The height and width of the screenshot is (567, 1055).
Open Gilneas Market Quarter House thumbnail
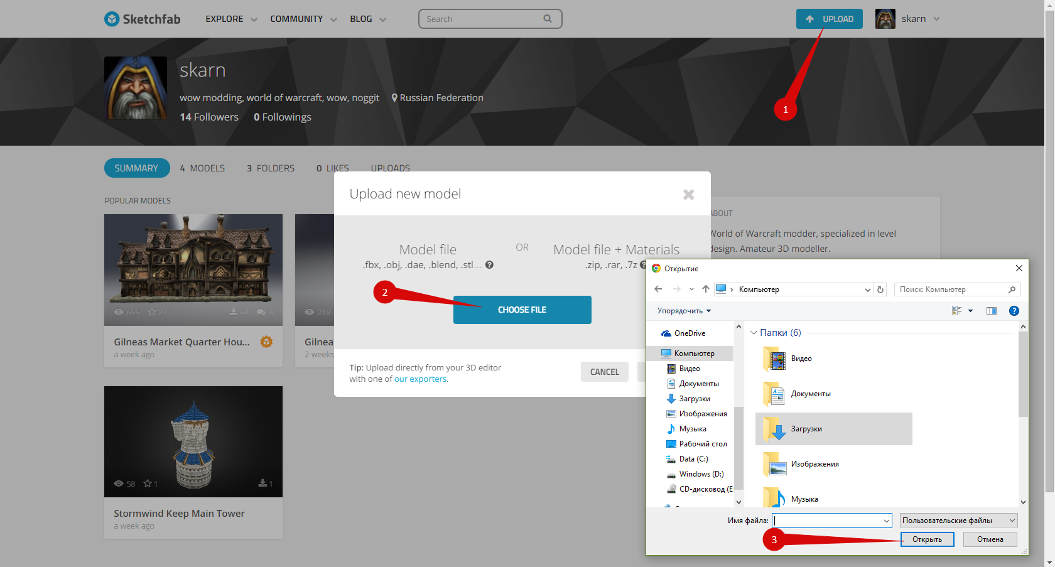coord(193,270)
